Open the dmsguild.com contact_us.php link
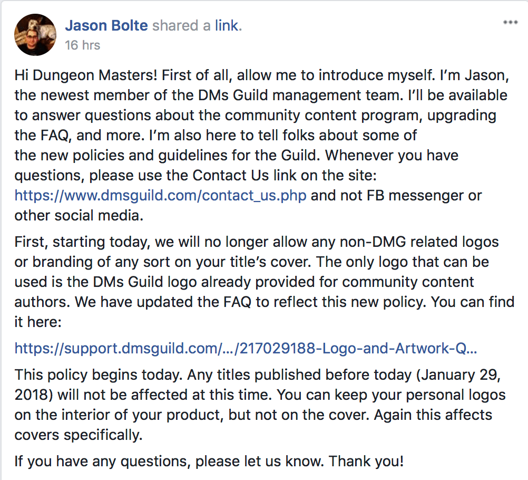 point(161,196)
